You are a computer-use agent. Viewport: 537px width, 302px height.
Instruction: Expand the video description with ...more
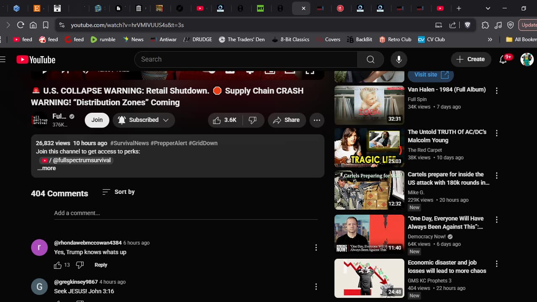click(47, 168)
